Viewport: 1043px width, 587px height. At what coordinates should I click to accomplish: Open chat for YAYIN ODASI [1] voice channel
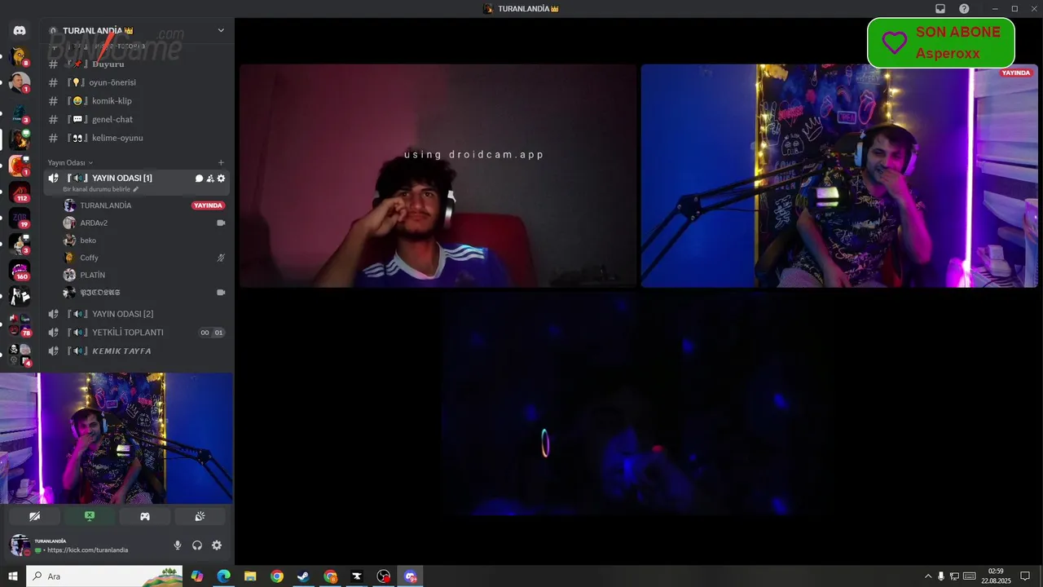pos(199,178)
